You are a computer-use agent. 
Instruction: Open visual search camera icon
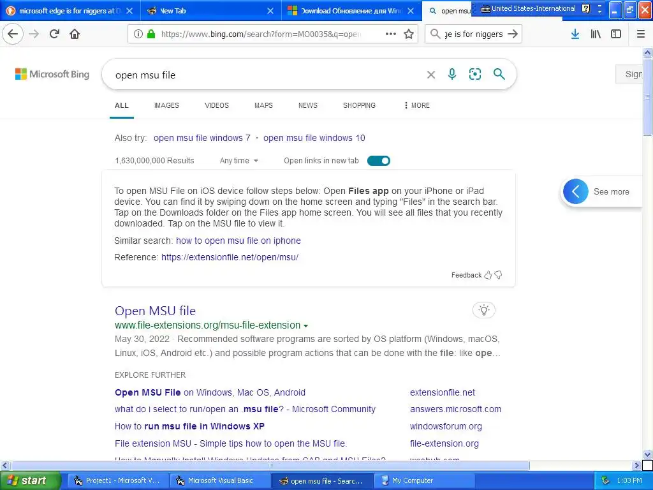(474, 74)
